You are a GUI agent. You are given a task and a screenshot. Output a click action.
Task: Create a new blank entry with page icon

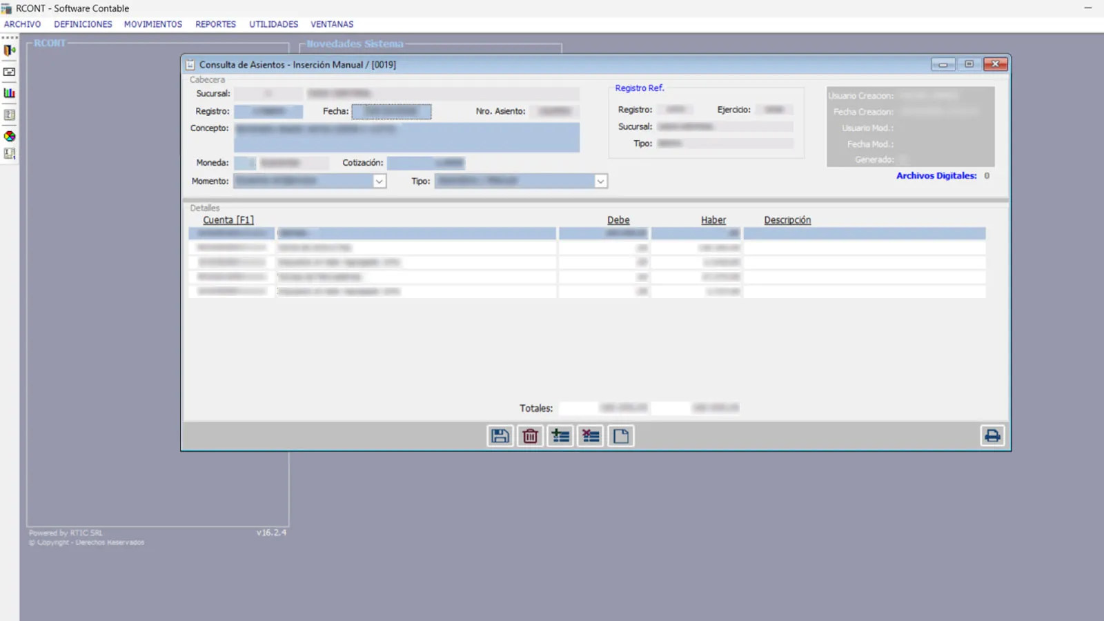(x=621, y=436)
